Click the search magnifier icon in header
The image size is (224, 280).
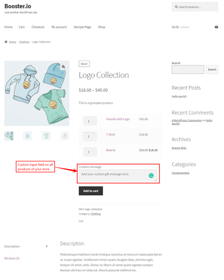click(x=176, y=7)
